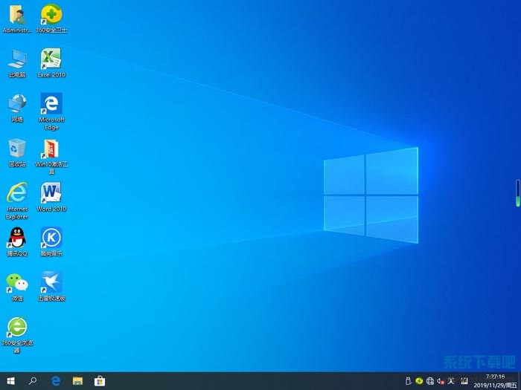The height and width of the screenshot is (390, 521).
Task: Toggle the muted volume tray icon
Action: pyautogui.click(x=441, y=381)
